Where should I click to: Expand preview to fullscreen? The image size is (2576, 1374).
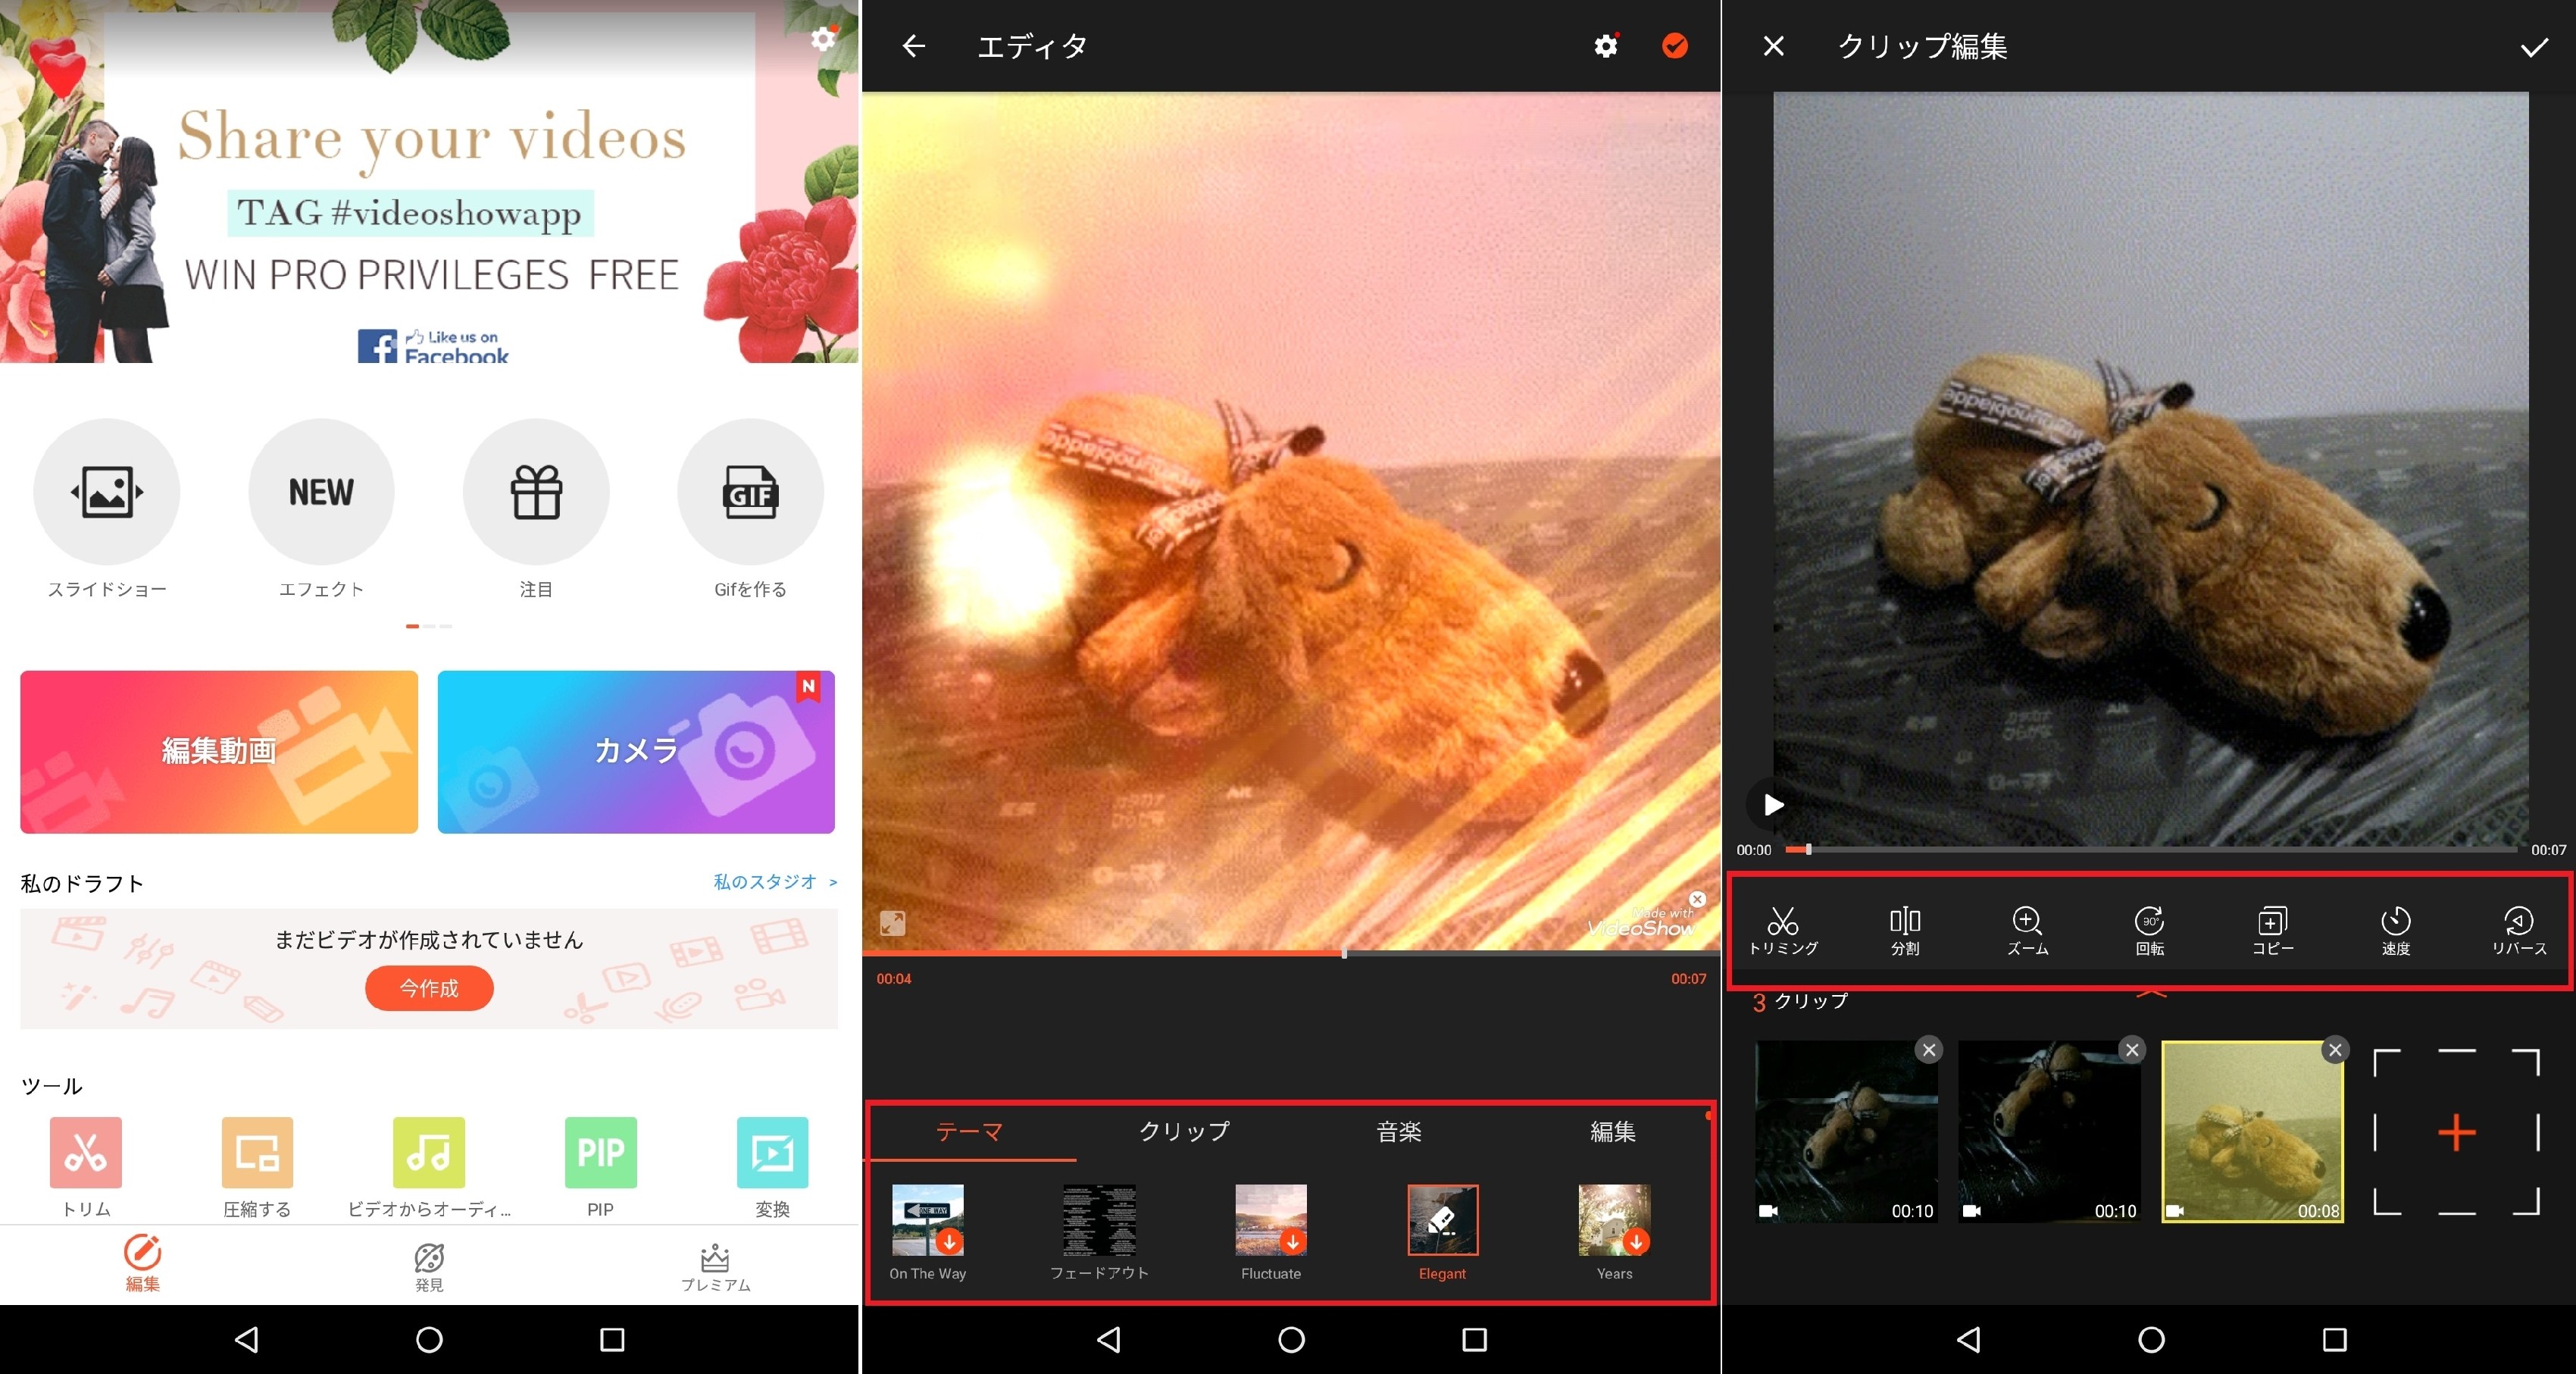(x=892, y=923)
